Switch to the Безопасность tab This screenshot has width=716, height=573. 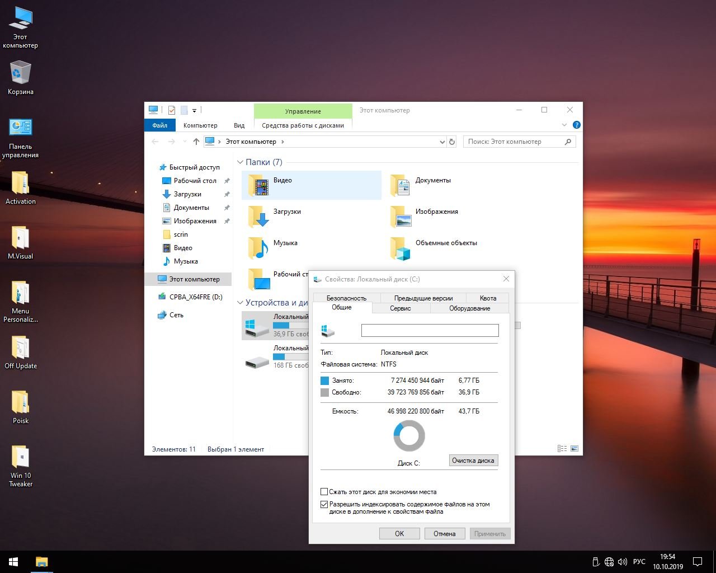(x=347, y=298)
